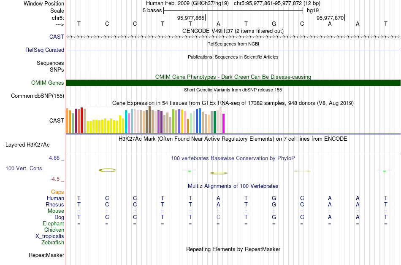This screenshot has height=265, width=401.
Task: Open the Common dbSNP(155) track label
Action: [x=37, y=96]
